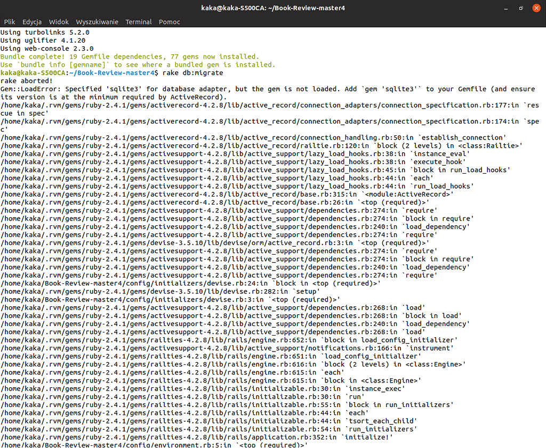Open the Edycja menu

pyautogui.click(x=32, y=22)
